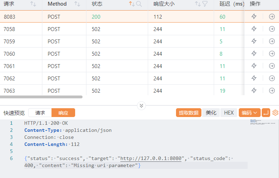The image size is (279, 178).
Task: Click lightning icon in row 7059
Action: pos(254,41)
